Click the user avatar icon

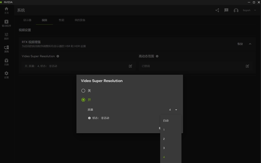(x=236, y=10)
